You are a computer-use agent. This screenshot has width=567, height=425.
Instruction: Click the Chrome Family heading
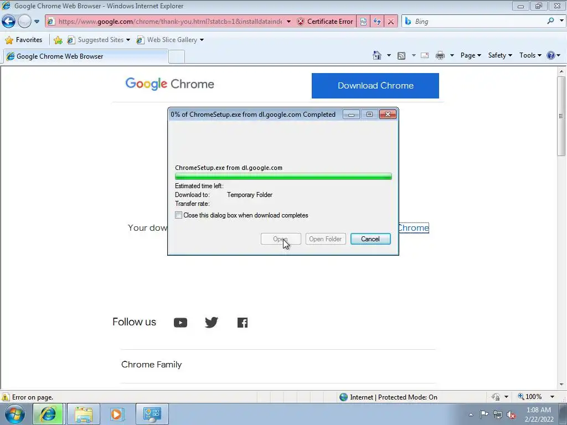coord(152,365)
